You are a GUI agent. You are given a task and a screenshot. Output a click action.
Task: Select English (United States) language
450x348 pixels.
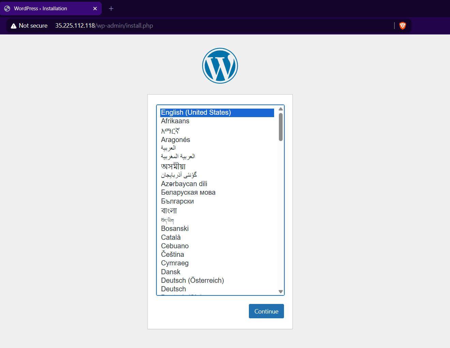[196, 113]
